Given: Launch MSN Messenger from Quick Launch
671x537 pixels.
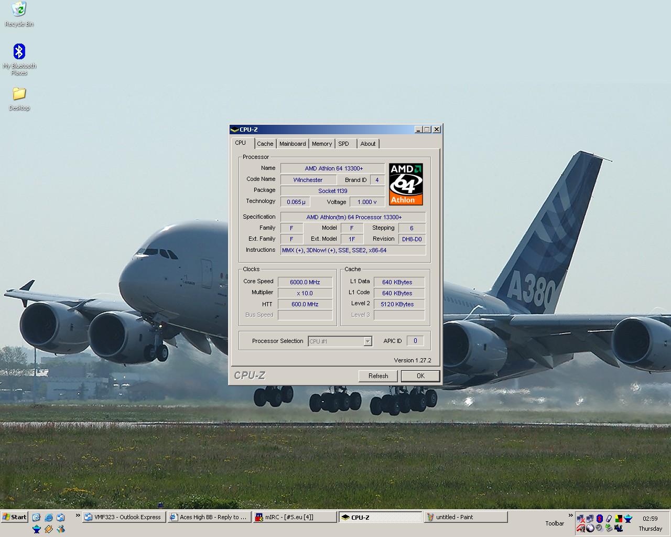Looking at the screenshot, I should point(61,529).
